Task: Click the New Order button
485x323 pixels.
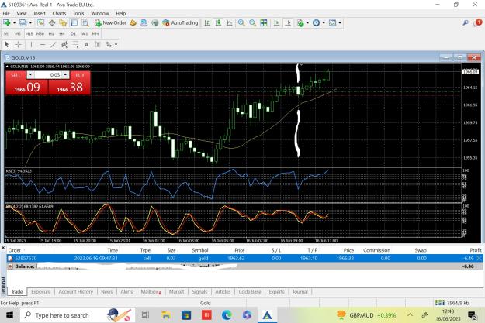Action: click(x=110, y=23)
